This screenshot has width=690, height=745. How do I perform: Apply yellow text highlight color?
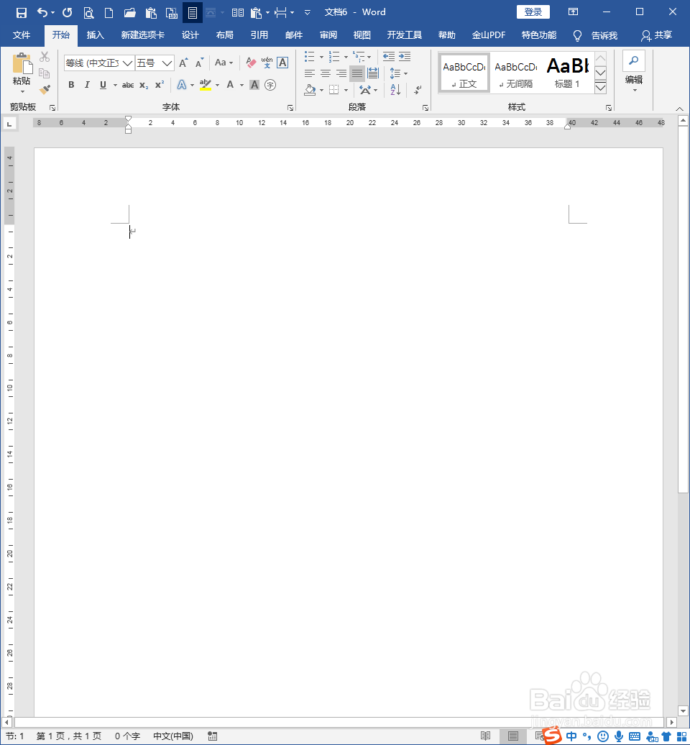click(x=205, y=85)
